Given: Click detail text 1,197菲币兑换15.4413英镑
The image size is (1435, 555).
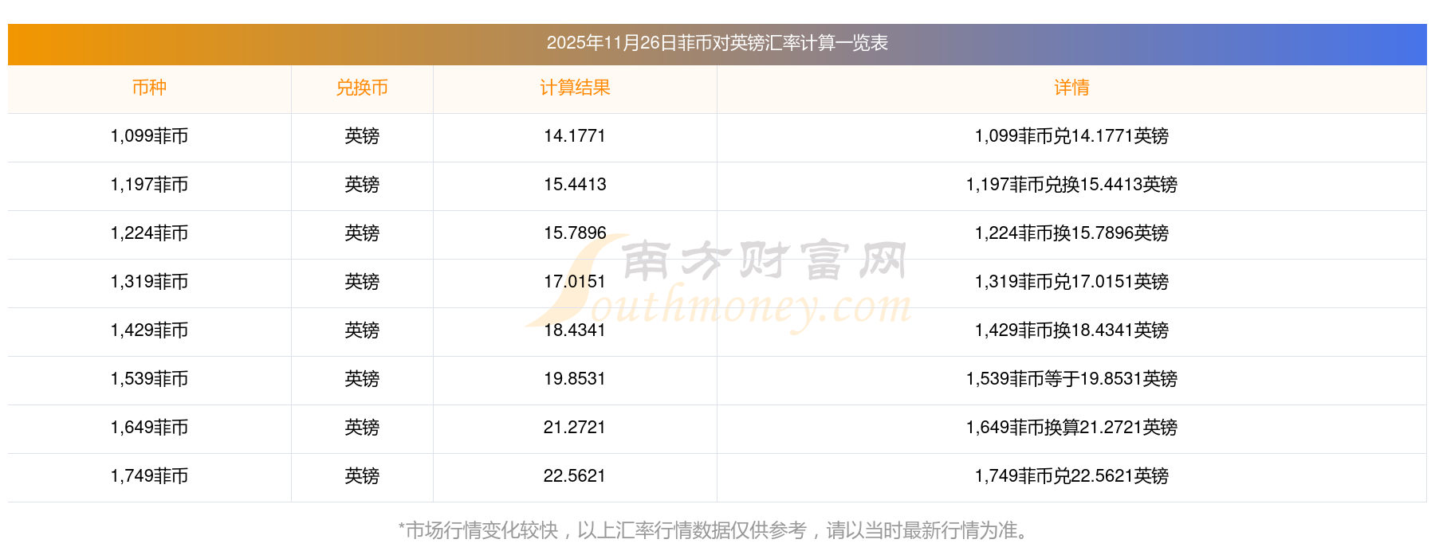Looking at the screenshot, I should coord(1071,185).
